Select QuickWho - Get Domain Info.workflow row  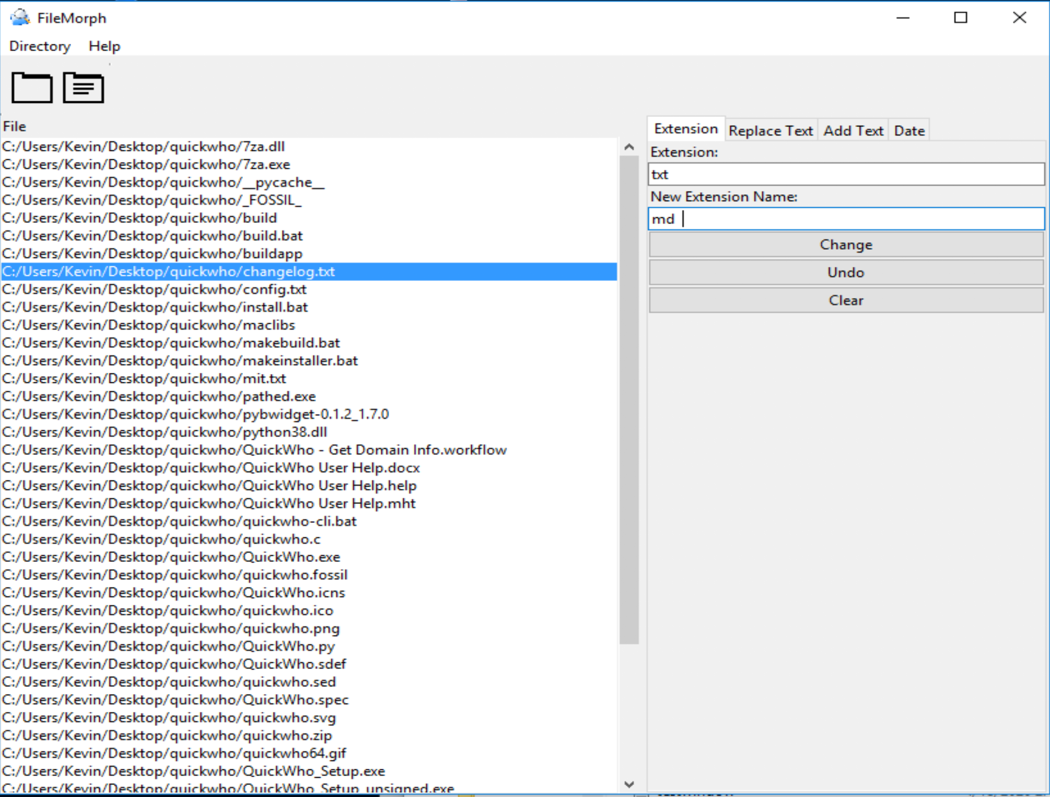(x=309, y=450)
